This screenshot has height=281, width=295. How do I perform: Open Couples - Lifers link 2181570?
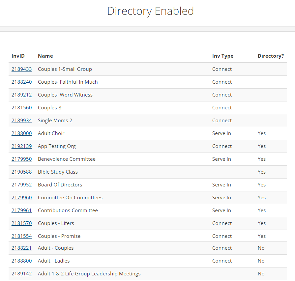click(22, 223)
